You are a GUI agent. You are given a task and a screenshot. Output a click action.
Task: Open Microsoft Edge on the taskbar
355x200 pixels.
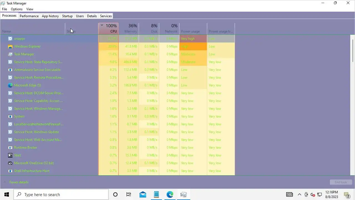point(170,194)
